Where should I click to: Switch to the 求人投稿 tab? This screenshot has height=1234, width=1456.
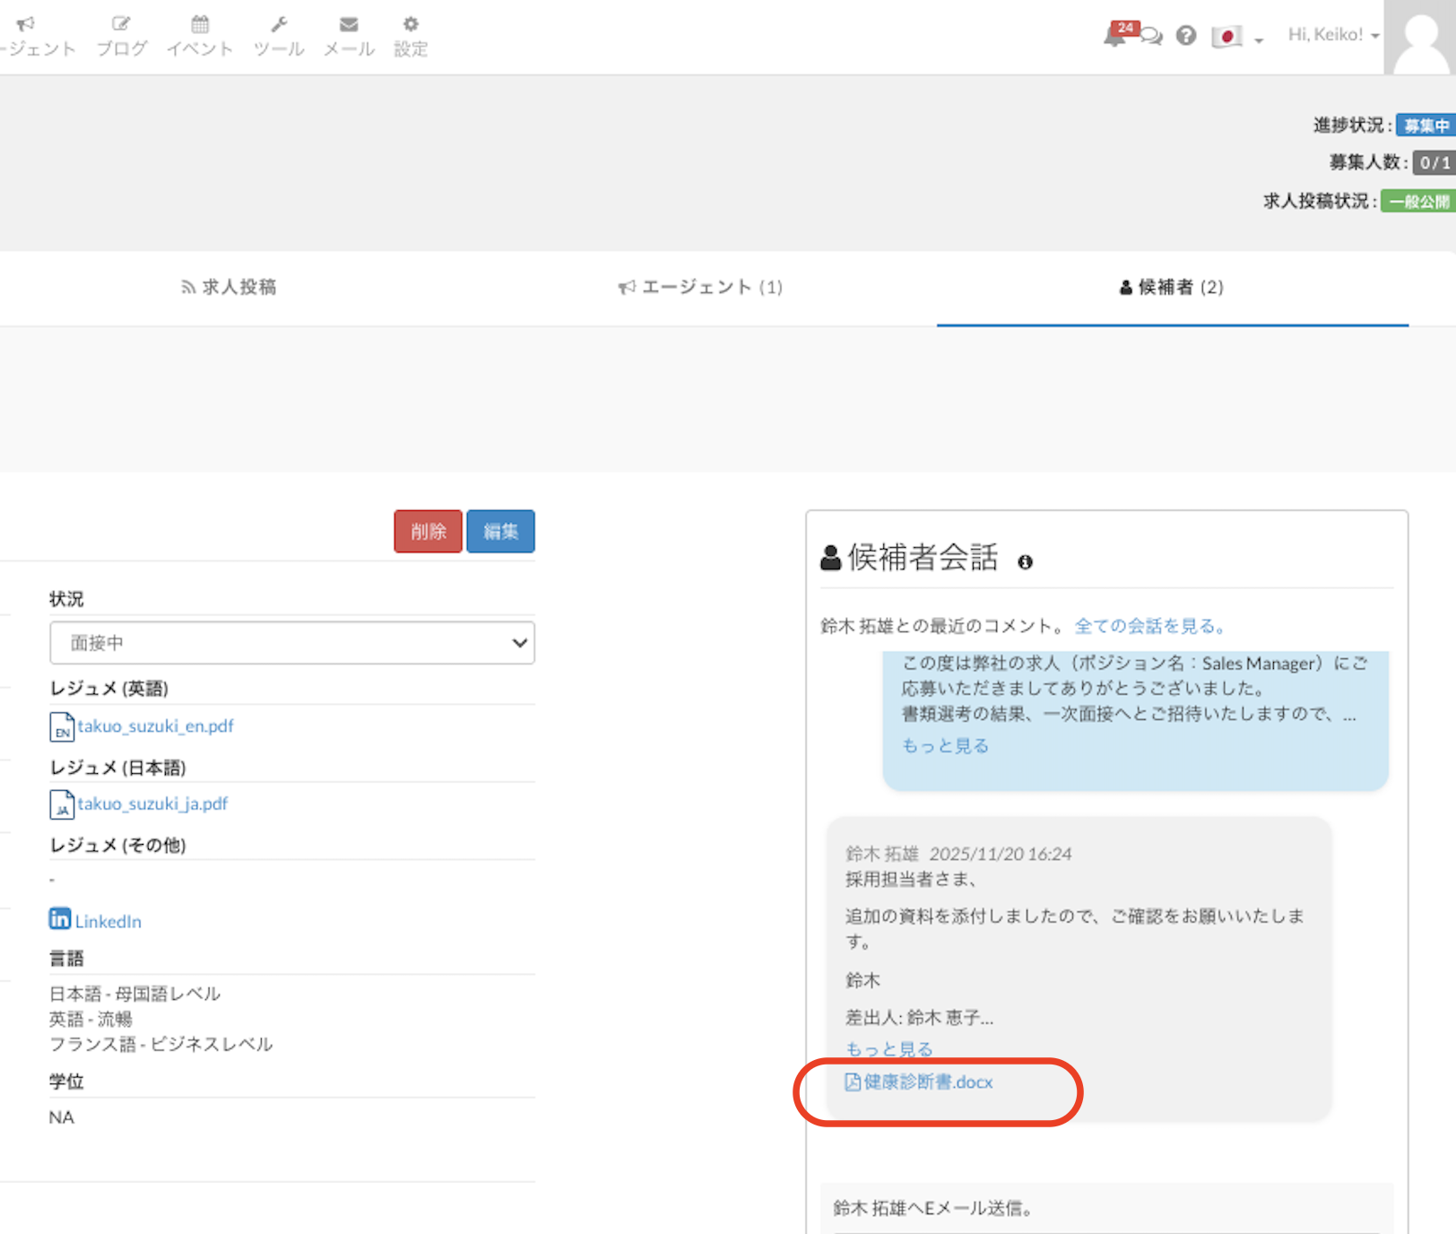pos(230,287)
